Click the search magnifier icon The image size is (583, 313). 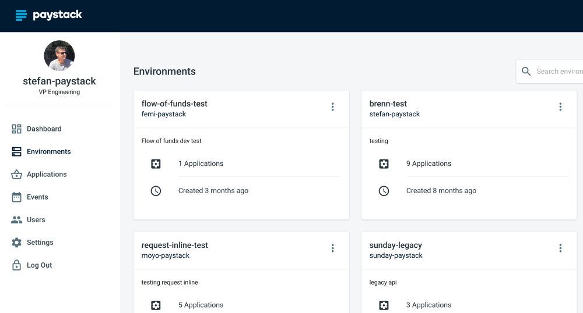[526, 72]
